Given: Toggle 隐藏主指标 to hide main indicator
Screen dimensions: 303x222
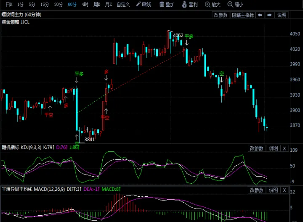Looking at the screenshot, I should pyautogui.click(x=242, y=15).
